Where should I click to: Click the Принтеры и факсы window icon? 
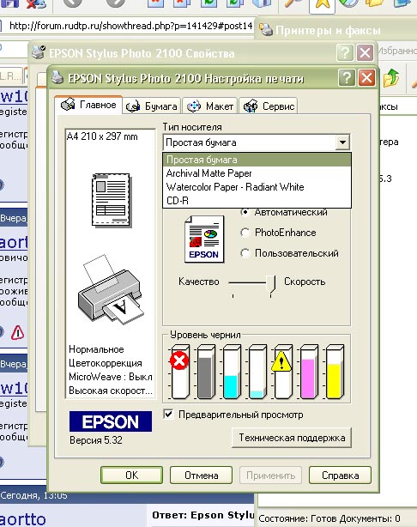coord(266,29)
